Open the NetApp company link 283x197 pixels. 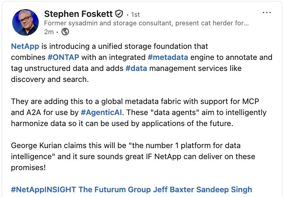pyautogui.click(x=25, y=46)
